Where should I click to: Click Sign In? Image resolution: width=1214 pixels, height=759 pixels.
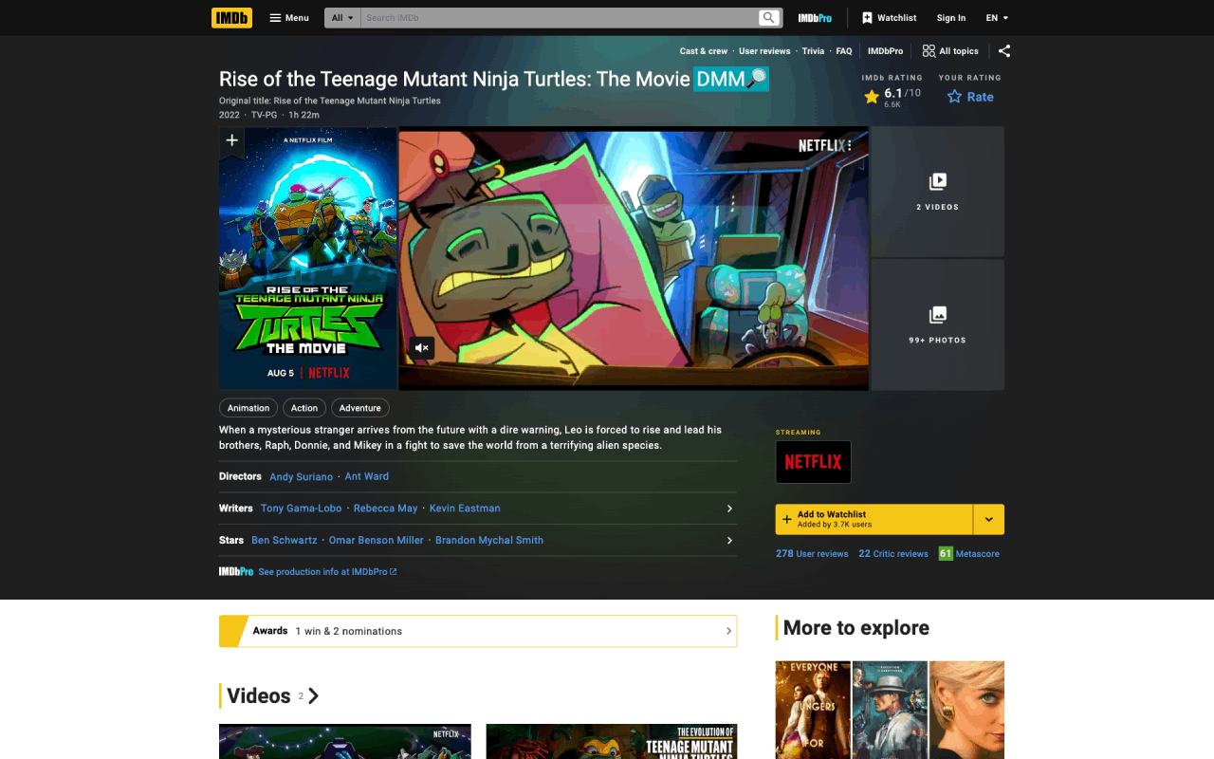(x=951, y=18)
